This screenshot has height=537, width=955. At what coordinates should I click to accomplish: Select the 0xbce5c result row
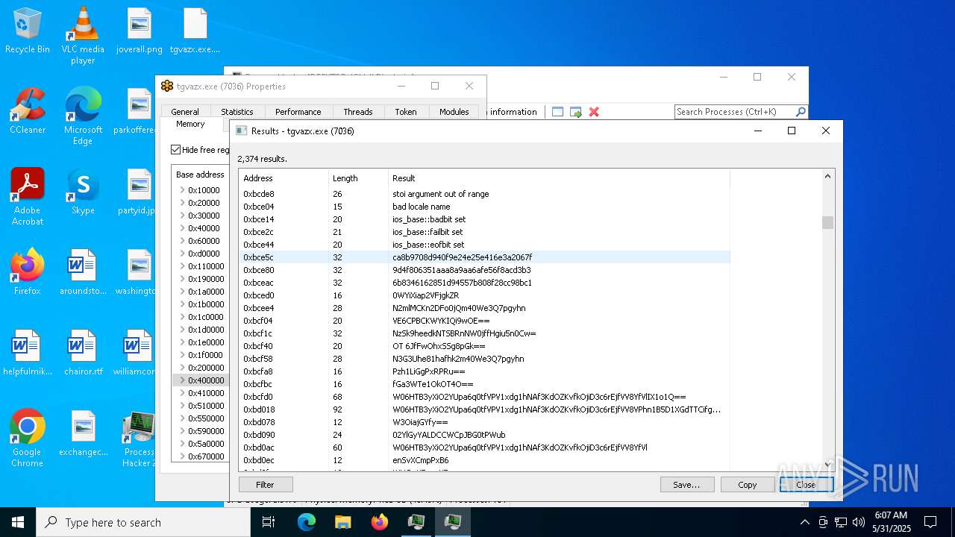[484, 257]
